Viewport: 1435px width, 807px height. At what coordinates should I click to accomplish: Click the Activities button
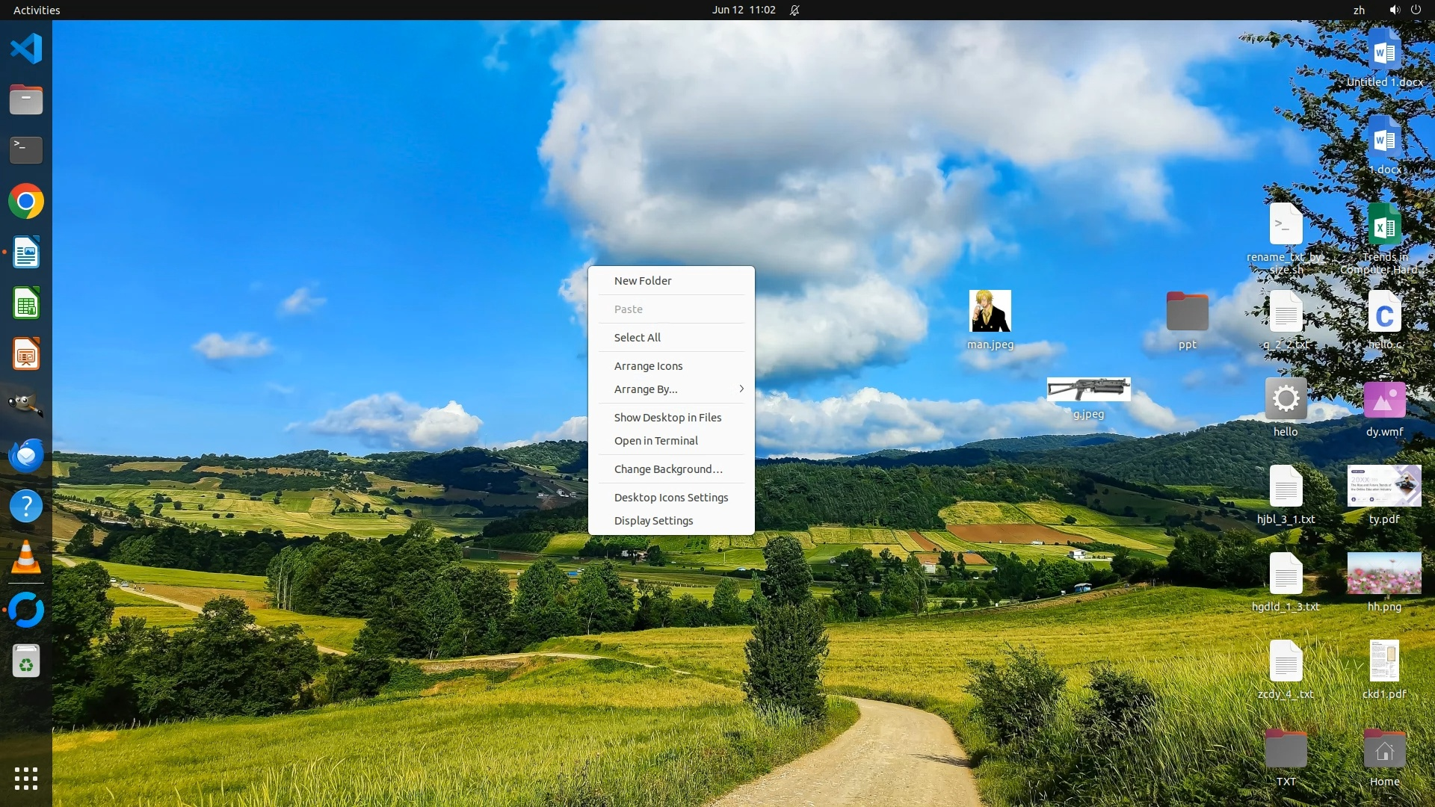pos(37,10)
